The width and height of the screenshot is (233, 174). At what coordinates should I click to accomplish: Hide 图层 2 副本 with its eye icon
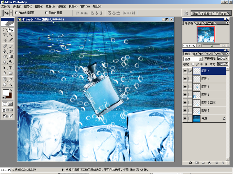pyautogui.click(x=185, y=102)
